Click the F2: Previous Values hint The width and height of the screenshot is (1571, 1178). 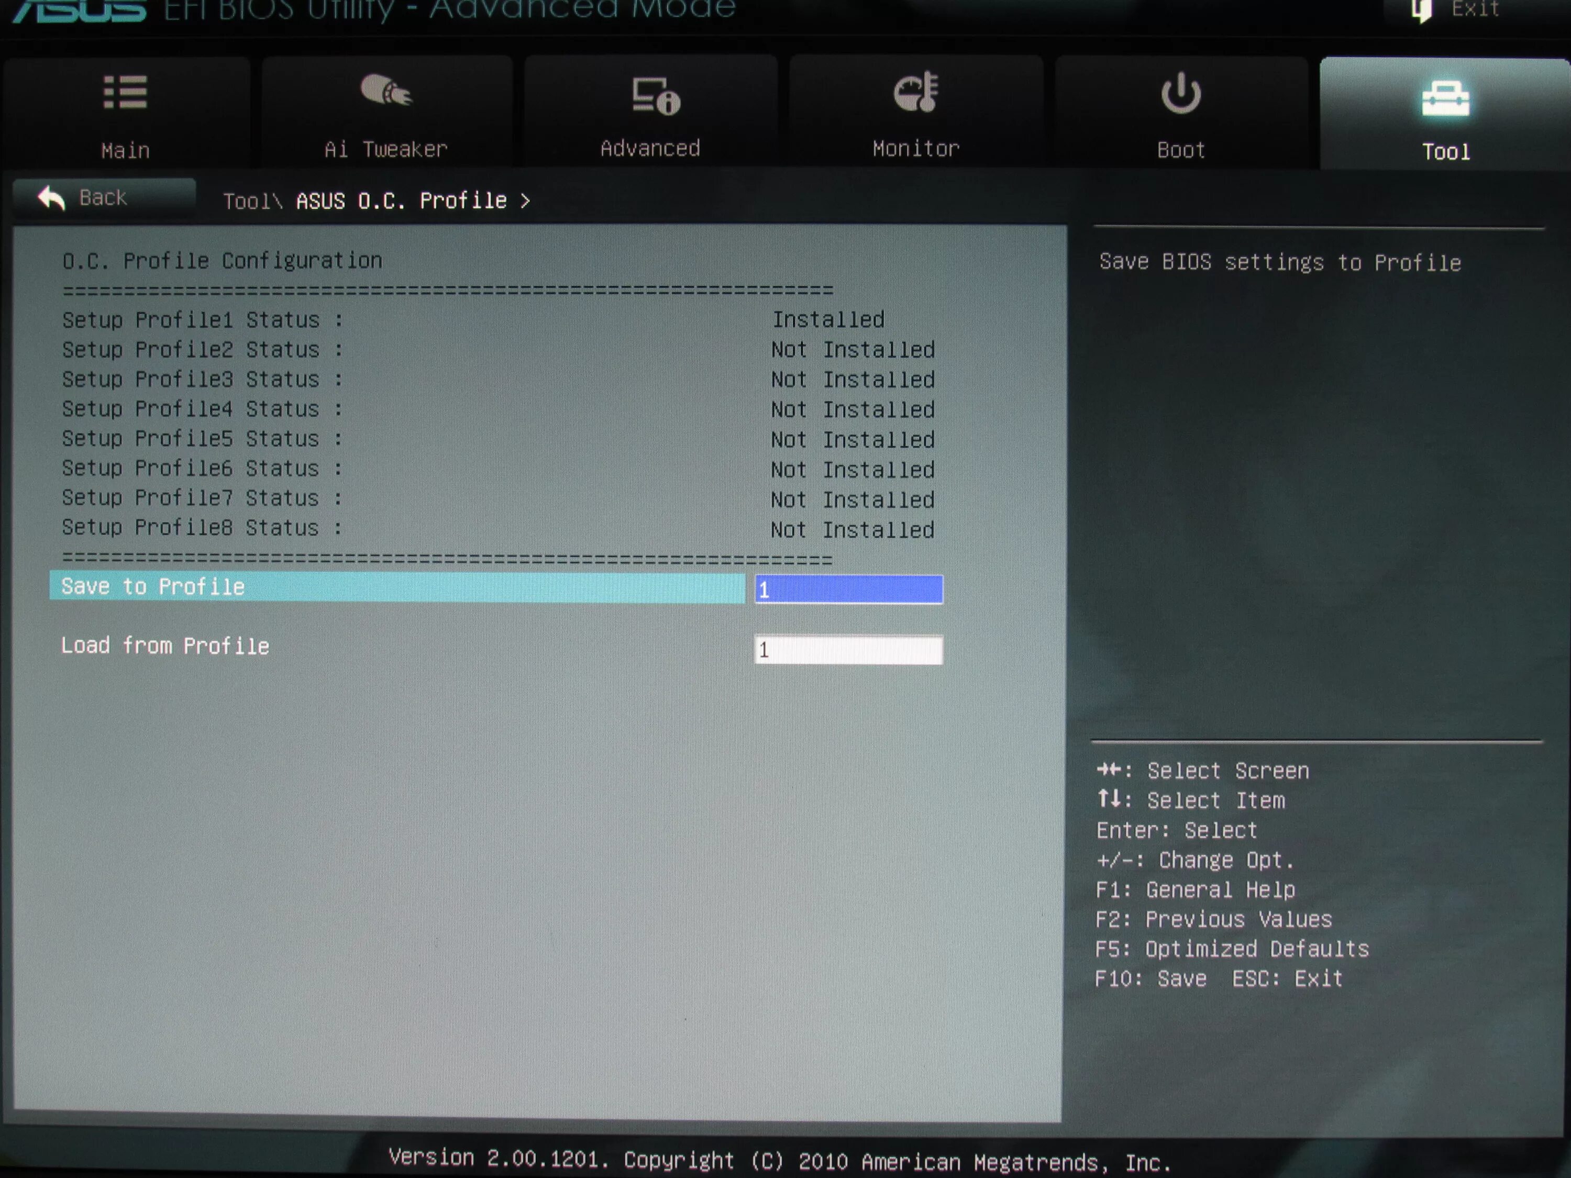1214,919
